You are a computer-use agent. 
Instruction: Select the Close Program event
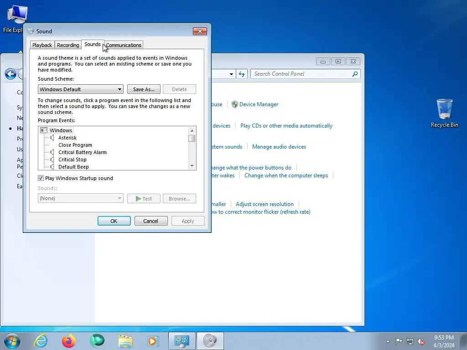coord(75,145)
